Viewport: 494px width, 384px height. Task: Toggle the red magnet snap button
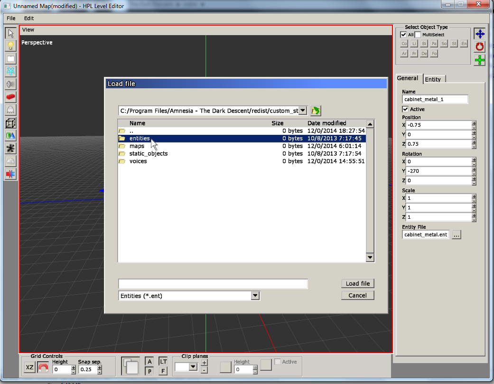click(x=43, y=367)
